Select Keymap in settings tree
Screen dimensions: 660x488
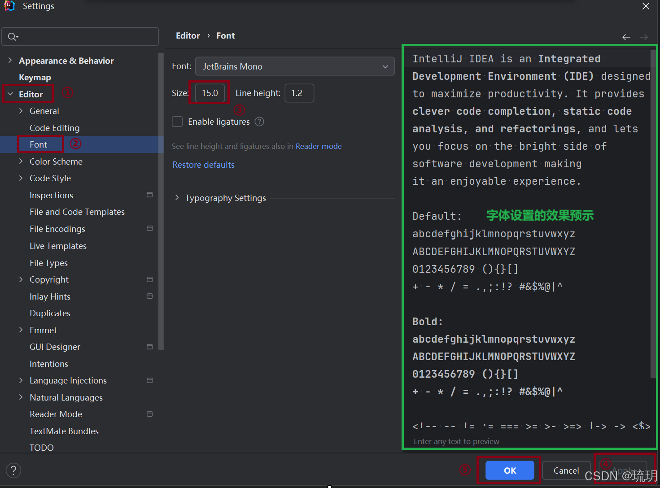click(x=35, y=77)
